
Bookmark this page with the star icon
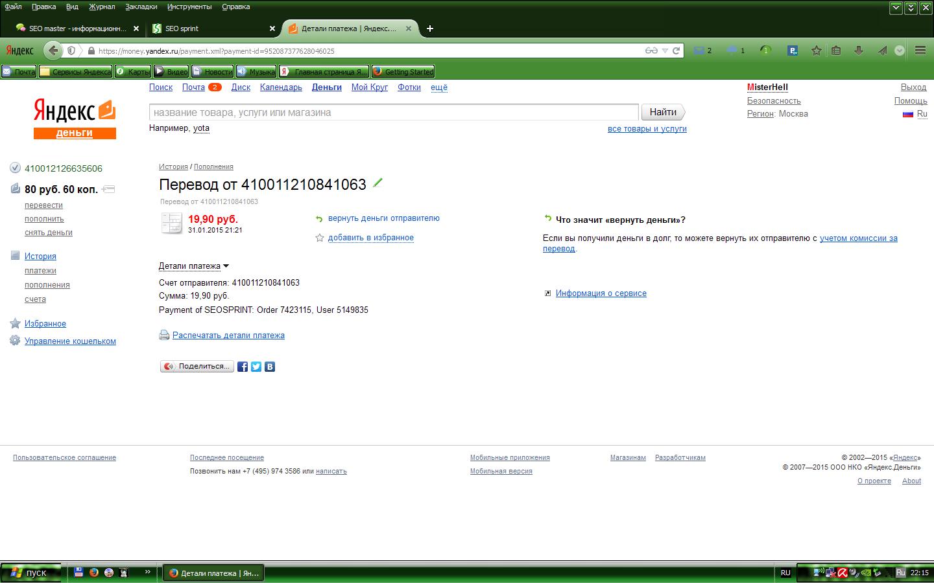pos(817,51)
